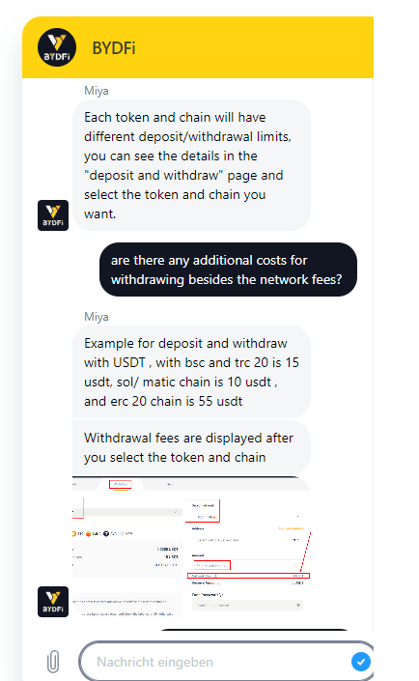Send message with blue checkmark button
This screenshot has height=681, width=419.
[x=361, y=662]
